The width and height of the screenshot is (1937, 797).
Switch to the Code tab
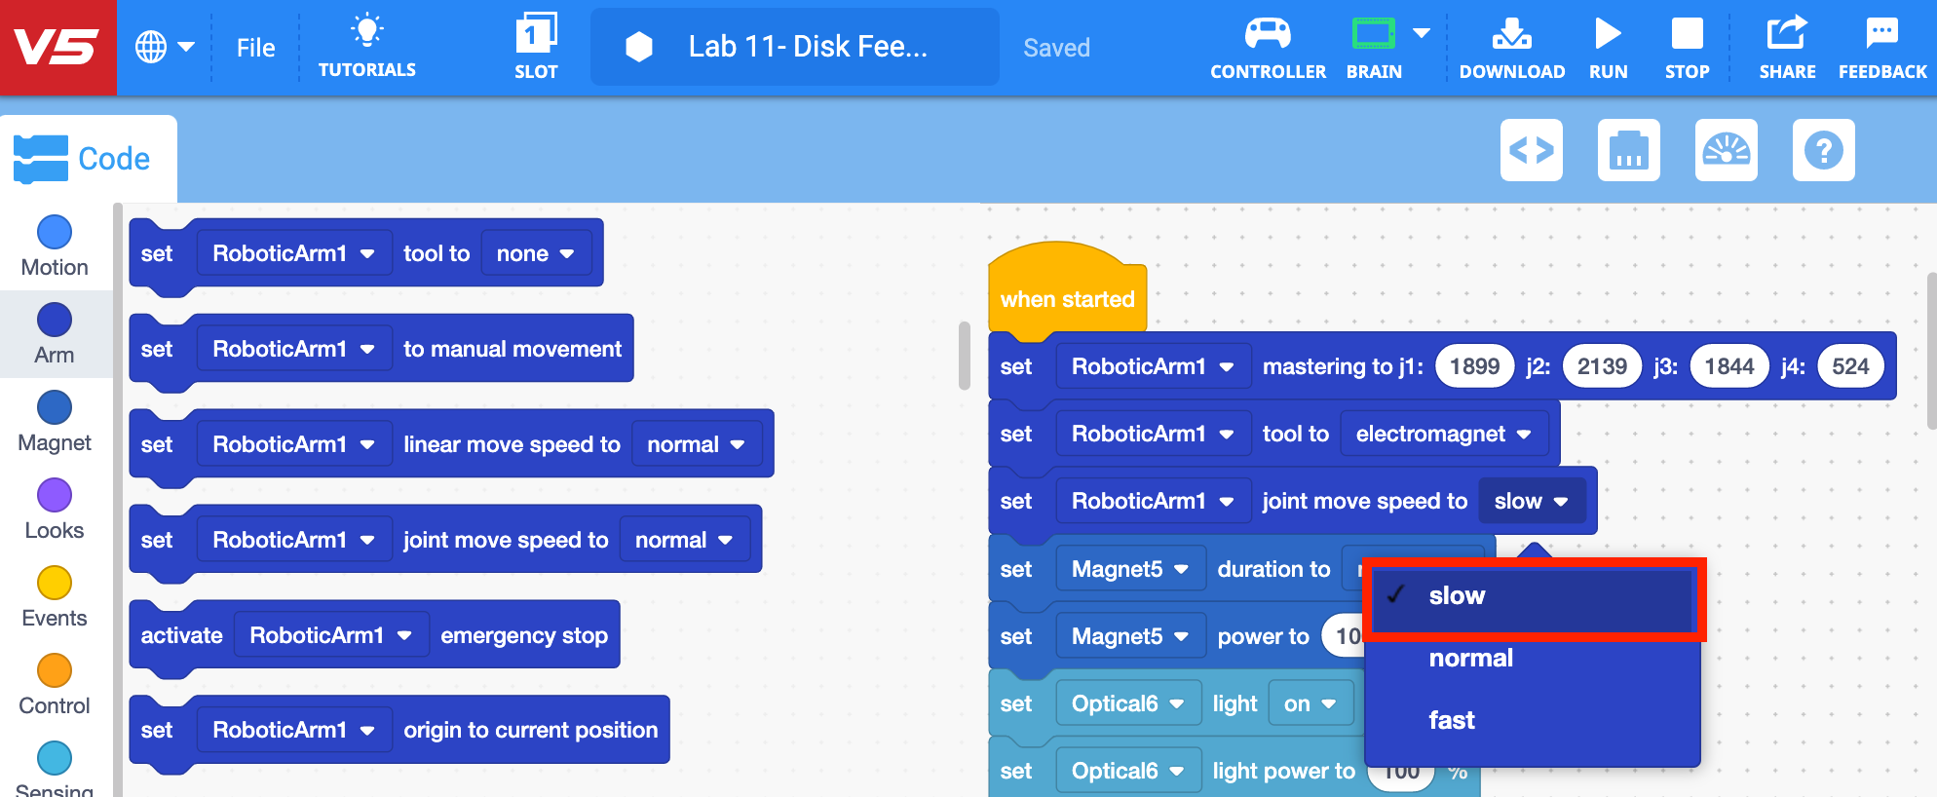pos(88,159)
